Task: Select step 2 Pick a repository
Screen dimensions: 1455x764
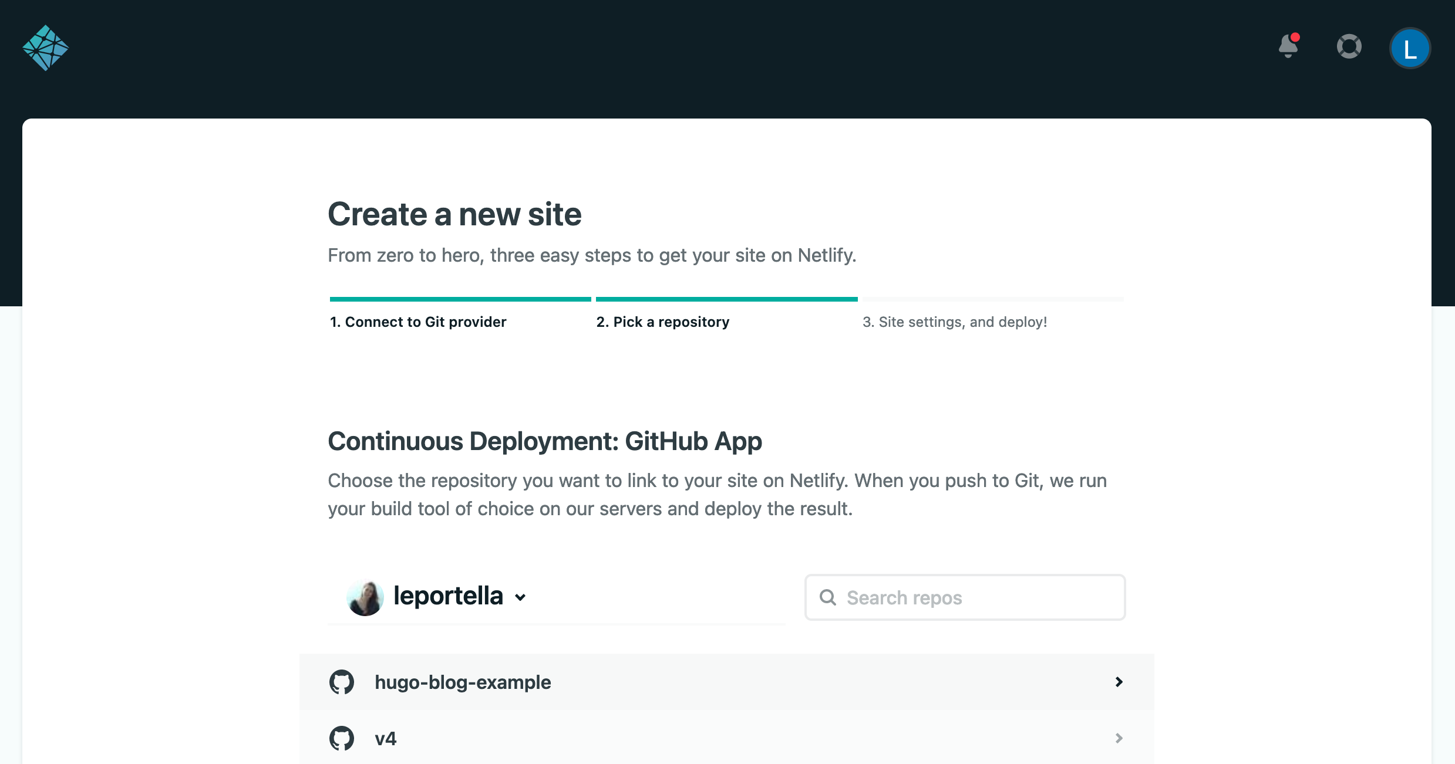Action: pyautogui.click(x=663, y=322)
